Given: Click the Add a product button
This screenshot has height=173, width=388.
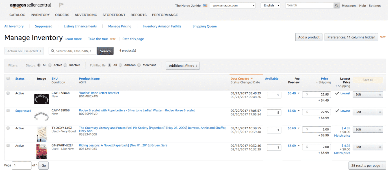Looking at the screenshot, I should (x=309, y=37).
